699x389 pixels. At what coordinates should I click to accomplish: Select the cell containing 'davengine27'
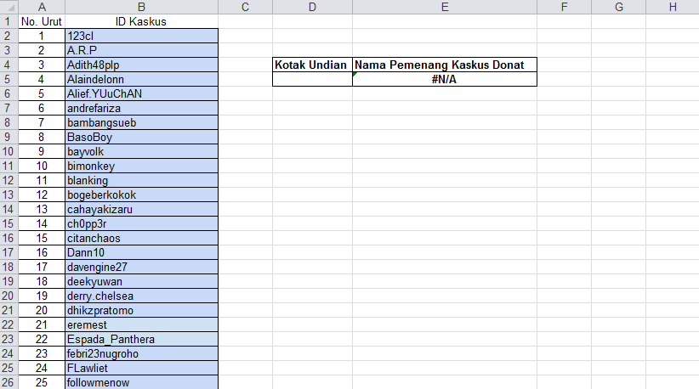141,267
